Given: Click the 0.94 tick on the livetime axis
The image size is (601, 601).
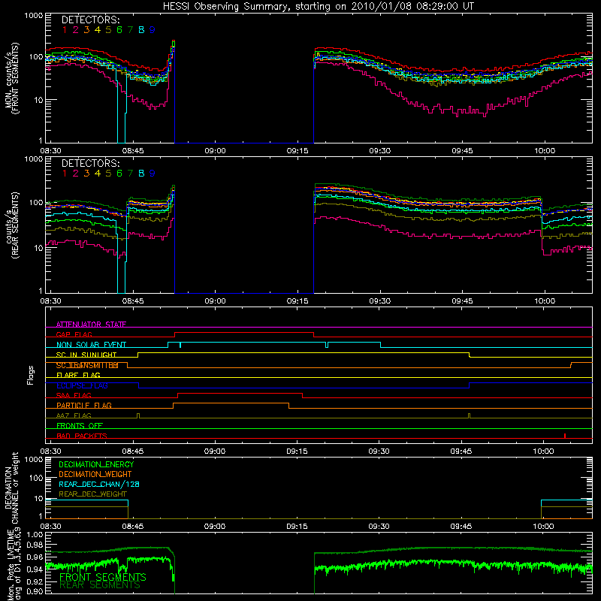Looking at the screenshot, I should [35, 569].
